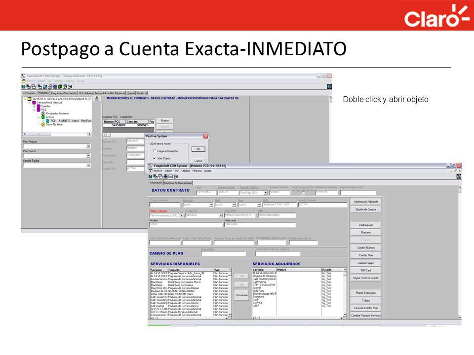Click the yellow customer icon for 16215371-4
The height and width of the screenshot is (355, 474).
pyautogui.click(x=29, y=99)
